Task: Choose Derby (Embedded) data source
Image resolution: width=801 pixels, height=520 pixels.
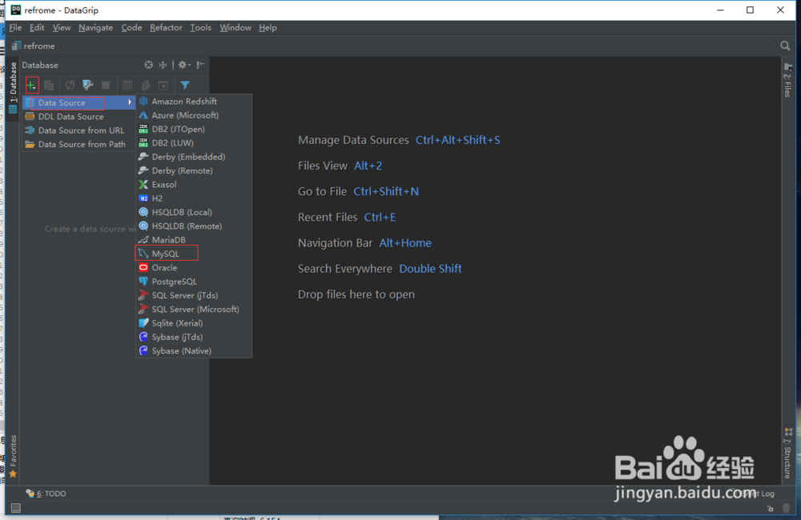Action: click(x=194, y=157)
